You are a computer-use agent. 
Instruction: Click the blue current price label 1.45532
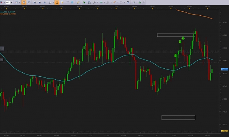[x=225, y=69]
